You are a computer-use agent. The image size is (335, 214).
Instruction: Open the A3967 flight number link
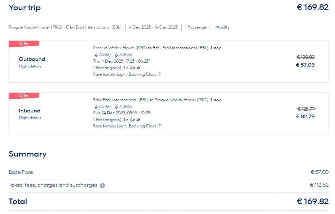coord(105,107)
